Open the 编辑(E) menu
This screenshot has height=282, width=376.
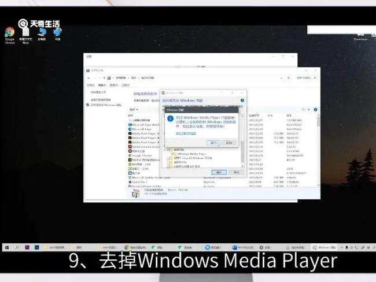[102, 85]
